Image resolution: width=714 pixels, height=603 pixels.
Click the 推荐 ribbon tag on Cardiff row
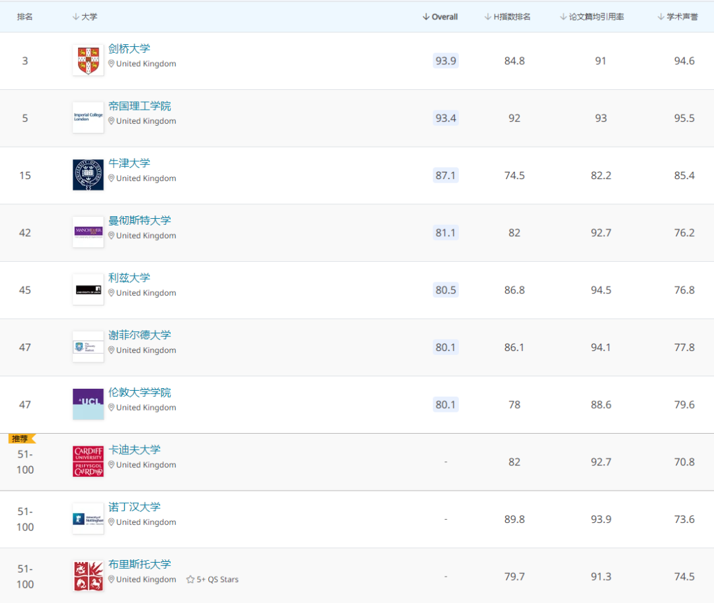(x=21, y=438)
